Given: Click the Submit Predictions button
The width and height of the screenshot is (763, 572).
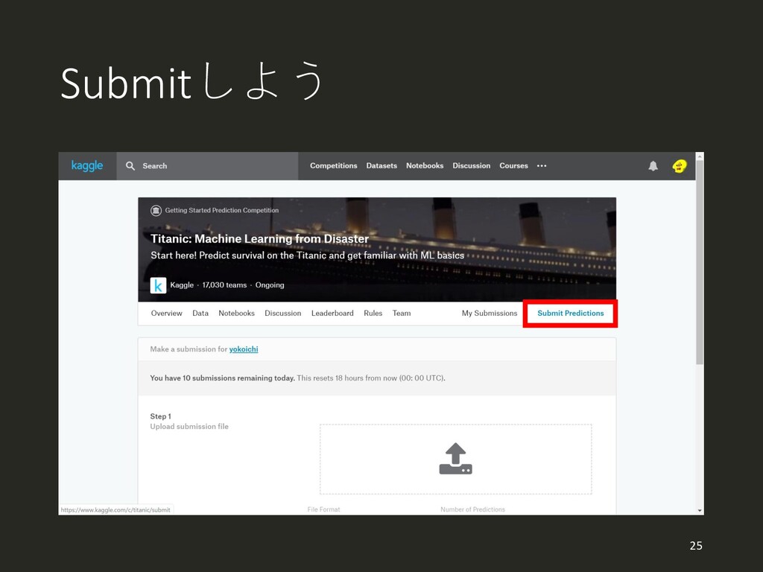Looking at the screenshot, I should pyautogui.click(x=570, y=314).
